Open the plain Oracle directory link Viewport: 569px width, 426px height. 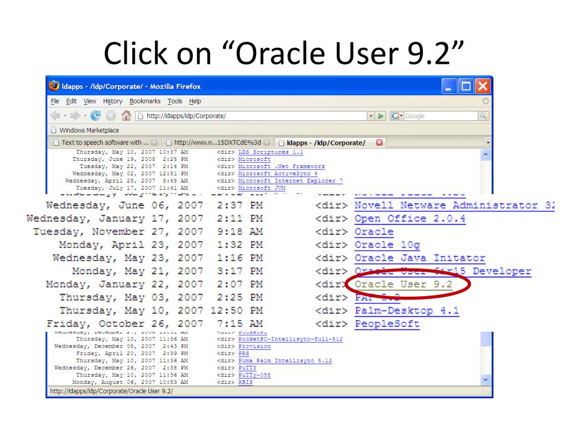[374, 231]
